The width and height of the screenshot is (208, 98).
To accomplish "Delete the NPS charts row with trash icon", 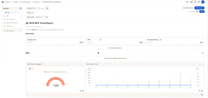I will (x=202, y=95).
